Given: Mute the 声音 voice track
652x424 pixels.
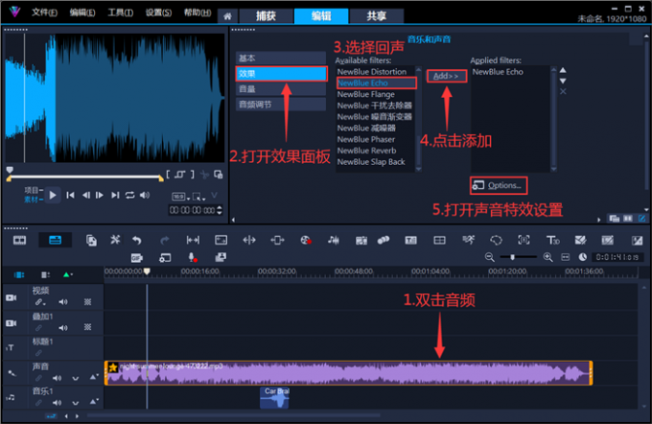Looking at the screenshot, I should (x=59, y=378).
